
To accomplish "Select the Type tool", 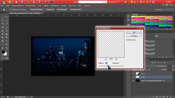I will pyautogui.click(x=7, y=41).
